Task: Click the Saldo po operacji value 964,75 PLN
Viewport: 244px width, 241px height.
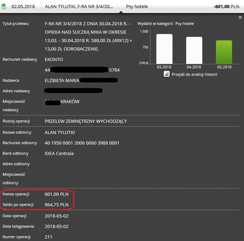Action: [56, 205]
